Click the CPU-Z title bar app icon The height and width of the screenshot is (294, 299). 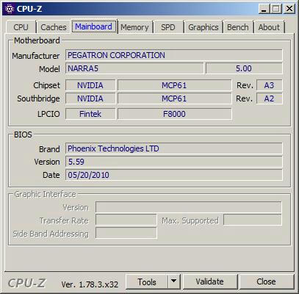click(x=10, y=9)
